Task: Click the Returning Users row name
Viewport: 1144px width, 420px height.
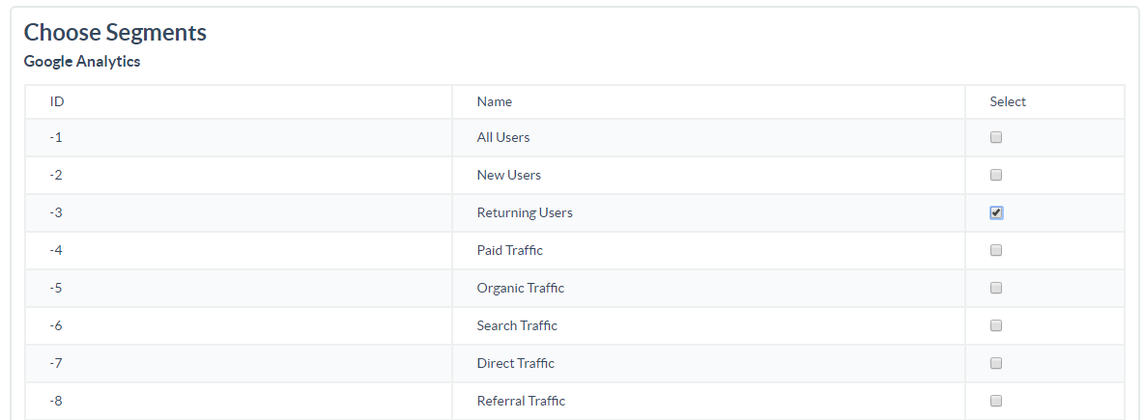Action: point(525,213)
